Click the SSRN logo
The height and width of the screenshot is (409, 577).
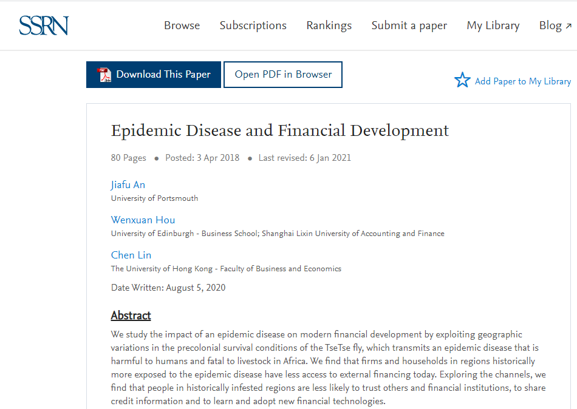point(43,25)
